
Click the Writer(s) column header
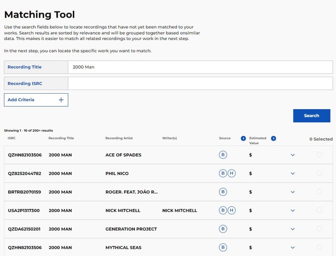click(170, 138)
